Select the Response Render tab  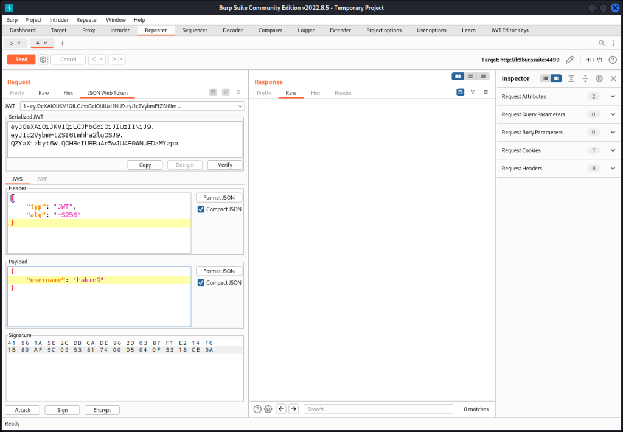click(x=343, y=93)
